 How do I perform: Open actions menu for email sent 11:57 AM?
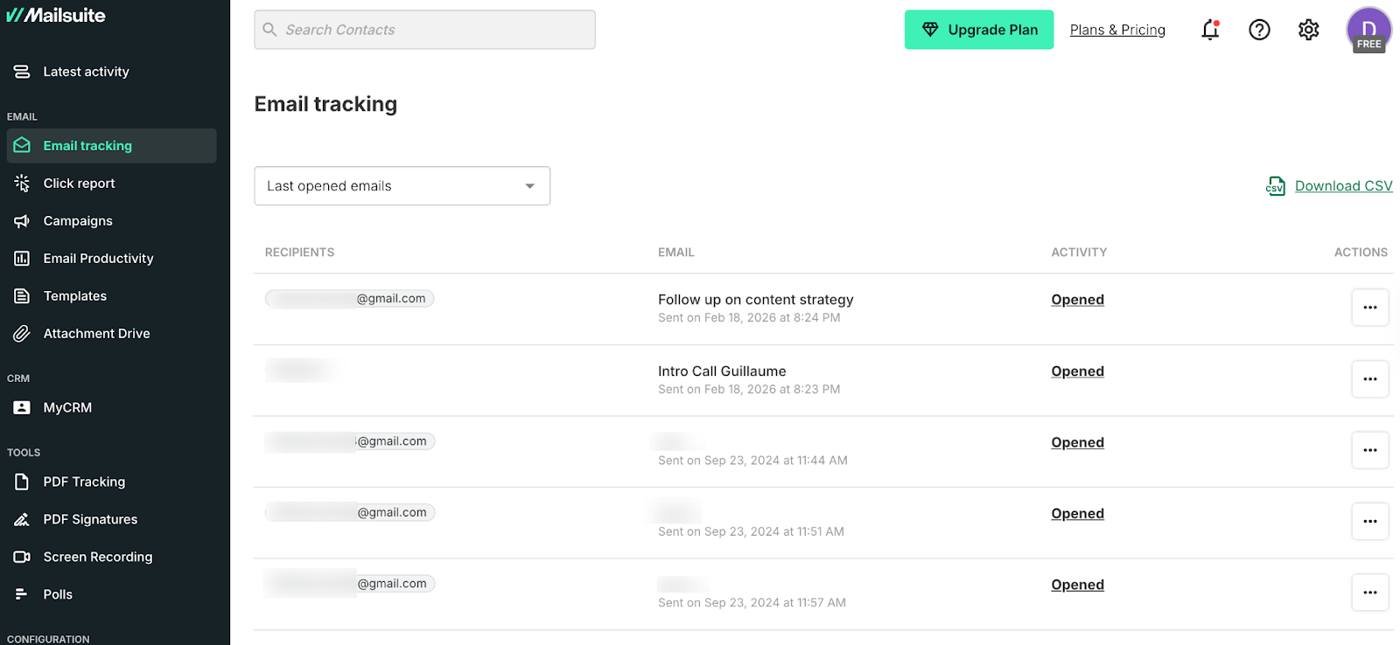1370,593
